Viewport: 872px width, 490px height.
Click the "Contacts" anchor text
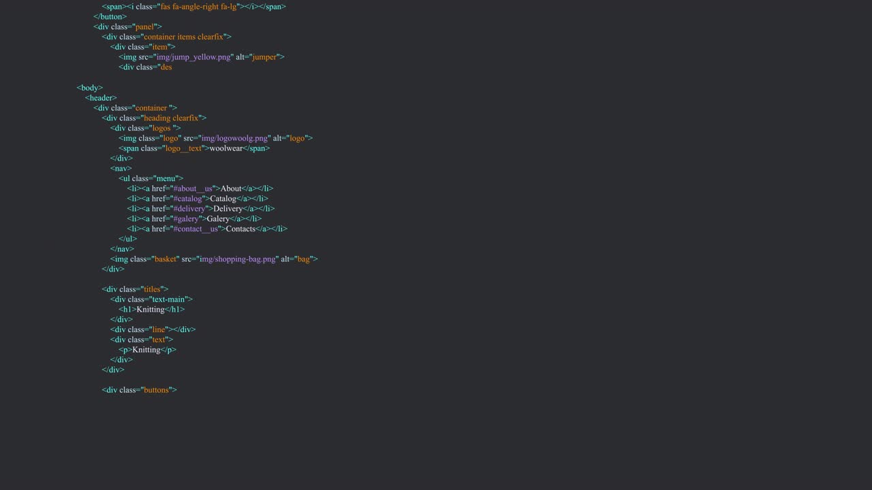point(240,228)
